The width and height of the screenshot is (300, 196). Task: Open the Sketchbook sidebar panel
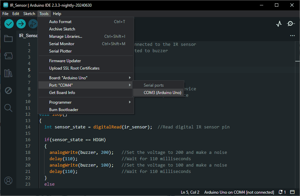click(8, 38)
